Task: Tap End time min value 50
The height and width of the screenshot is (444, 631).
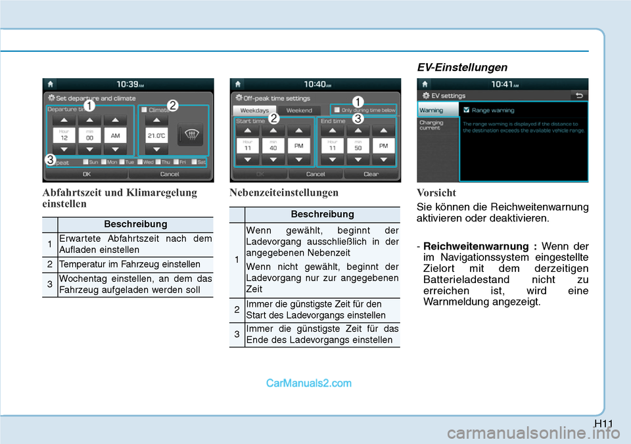Action: click(358, 146)
